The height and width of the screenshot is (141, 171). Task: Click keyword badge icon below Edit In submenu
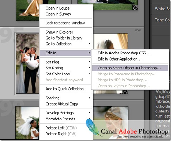click(x=125, y=92)
